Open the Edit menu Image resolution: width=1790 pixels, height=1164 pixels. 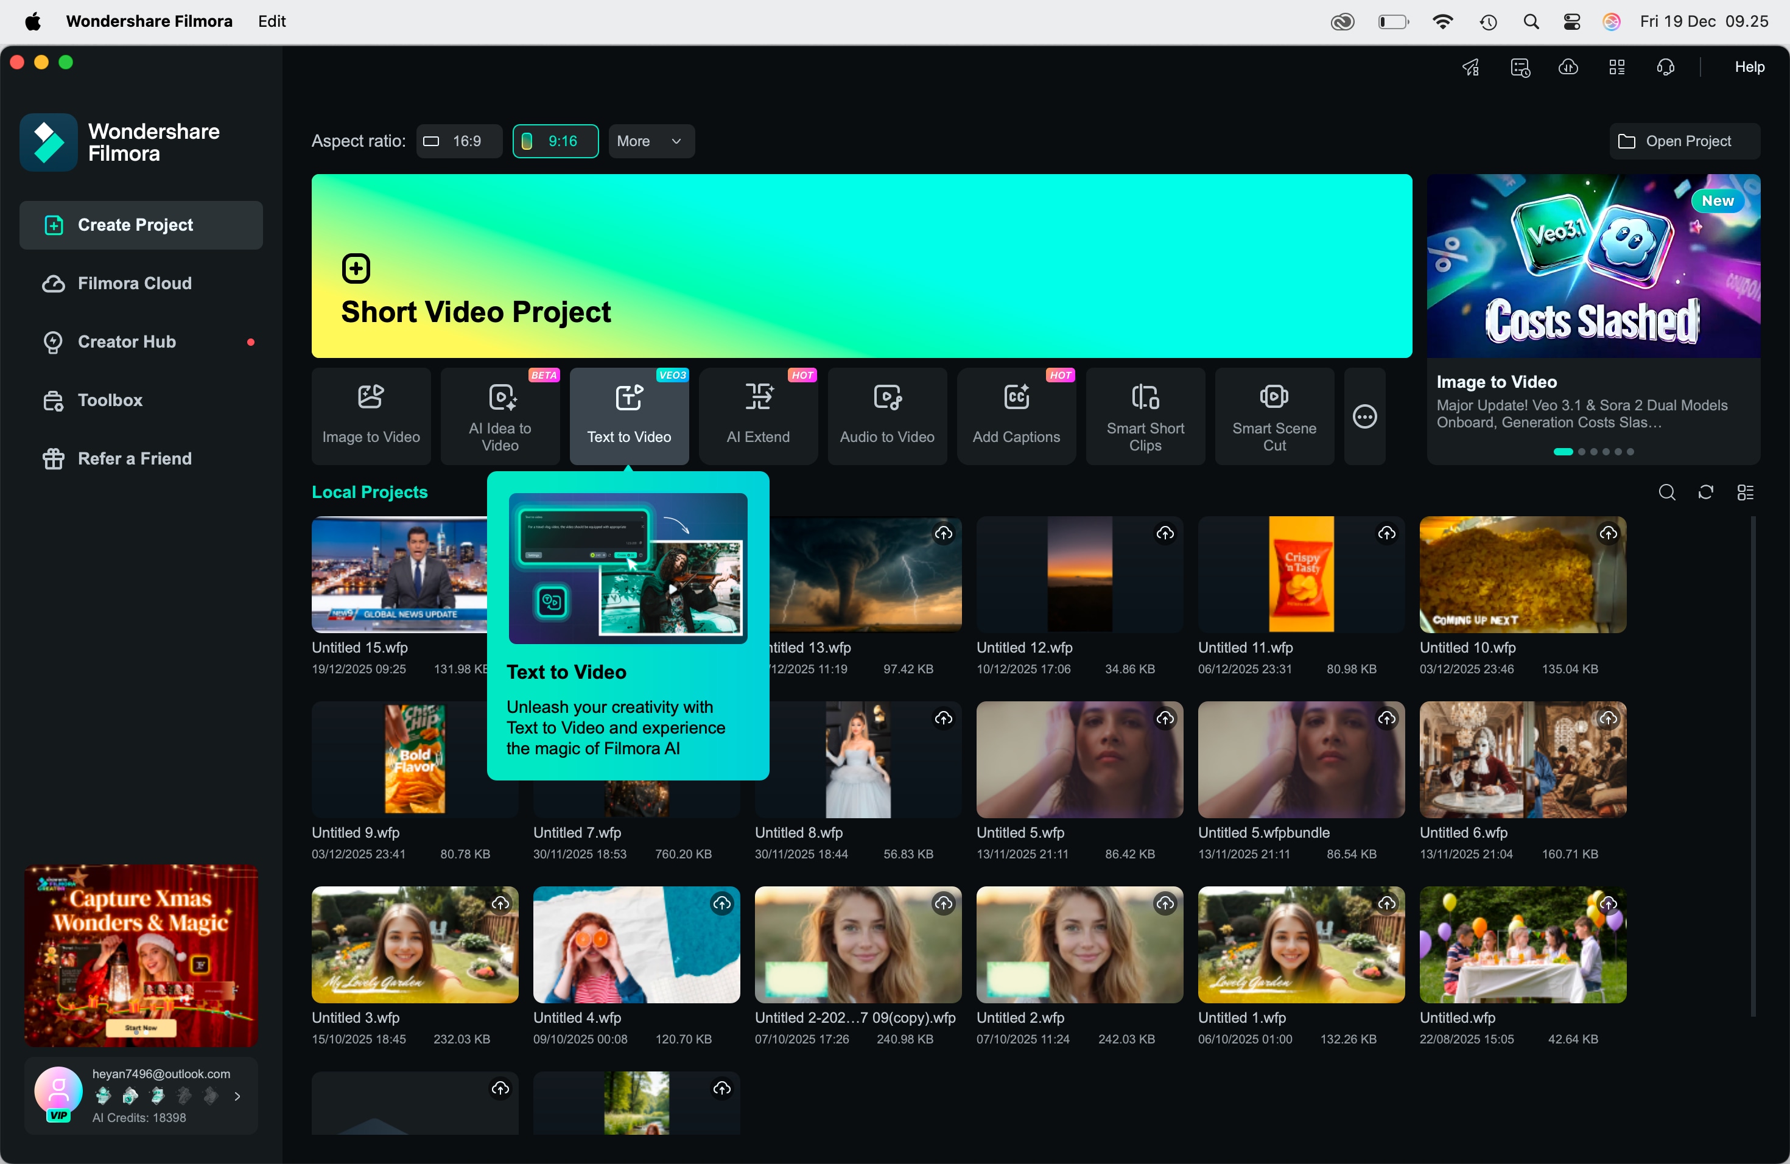pyautogui.click(x=272, y=21)
